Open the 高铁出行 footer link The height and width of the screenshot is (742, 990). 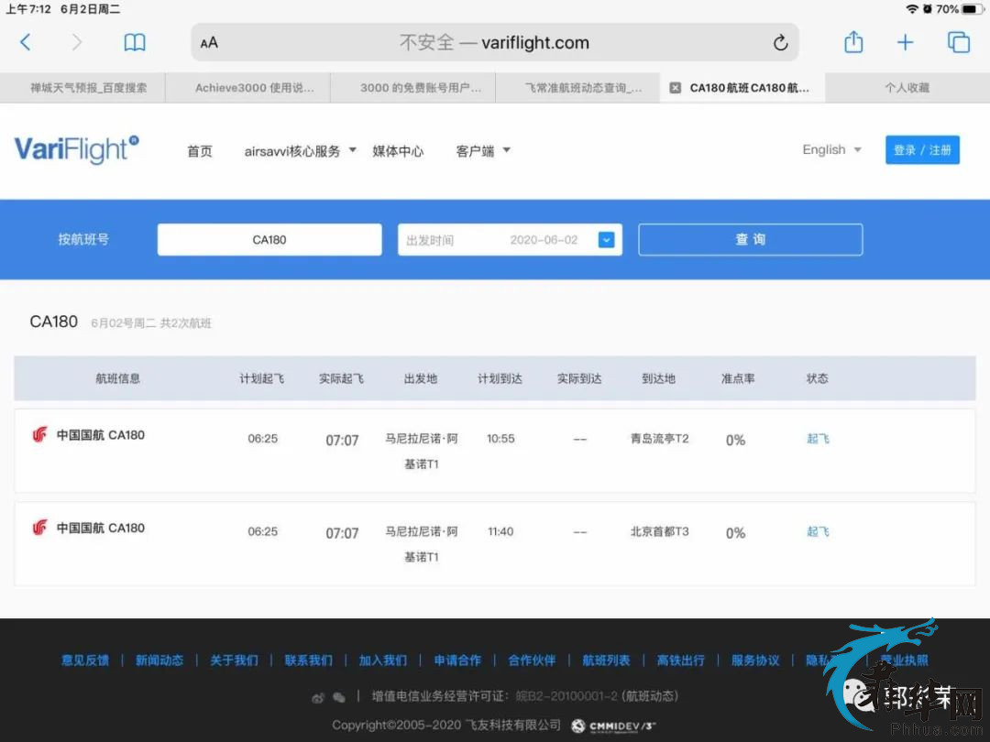pos(681,660)
